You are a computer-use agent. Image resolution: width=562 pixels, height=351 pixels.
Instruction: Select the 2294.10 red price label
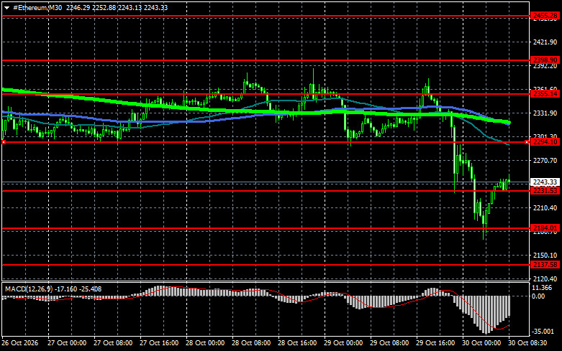click(545, 142)
